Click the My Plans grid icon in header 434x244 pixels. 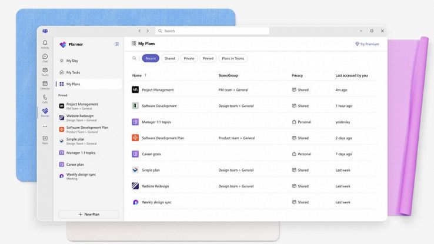point(133,44)
